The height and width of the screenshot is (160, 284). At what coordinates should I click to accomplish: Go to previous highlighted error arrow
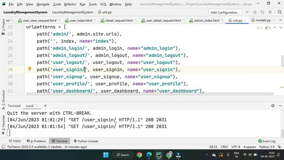click(x=275, y=28)
